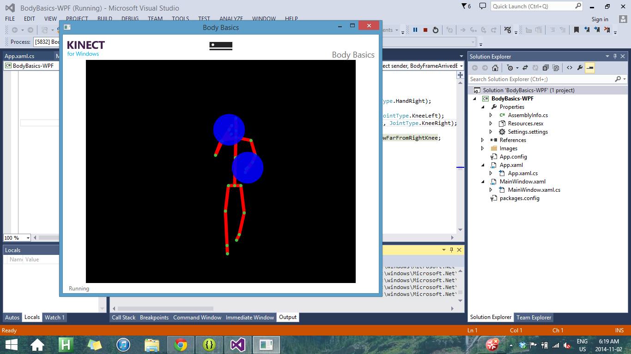Click the volume icon in system tray

click(x=567, y=345)
